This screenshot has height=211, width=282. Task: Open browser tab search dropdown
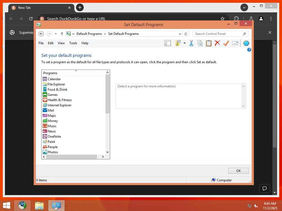[244, 7]
